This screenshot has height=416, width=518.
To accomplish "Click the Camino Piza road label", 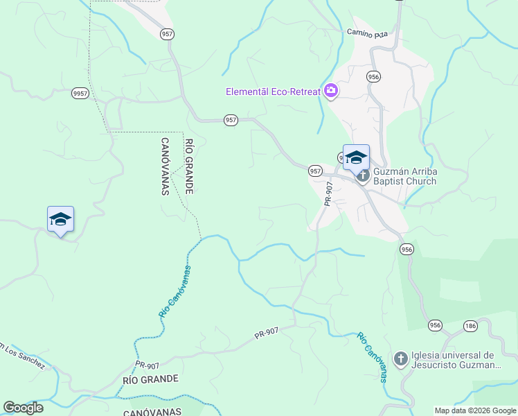I will click(x=367, y=33).
